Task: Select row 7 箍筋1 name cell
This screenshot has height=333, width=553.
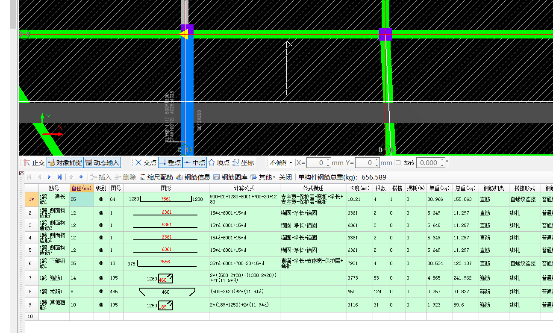Action: 54,278
